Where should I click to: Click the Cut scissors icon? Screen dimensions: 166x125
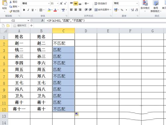click(11, 2)
